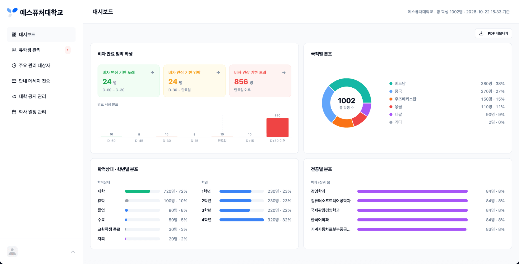Viewport: 519px width, 264px height.
Task: Click the 교환학생 종료 row label
Action: coord(109,229)
